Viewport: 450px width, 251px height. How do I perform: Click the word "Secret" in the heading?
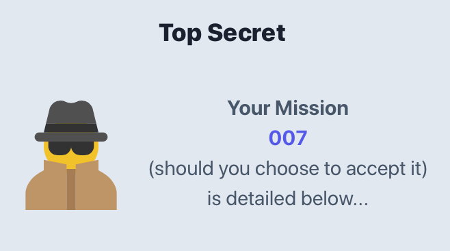click(x=246, y=33)
